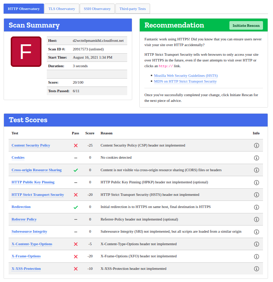This screenshot has height=282, width=273.
Task: Click the -10 score for X-XSS-Protection
Action: click(x=90, y=268)
